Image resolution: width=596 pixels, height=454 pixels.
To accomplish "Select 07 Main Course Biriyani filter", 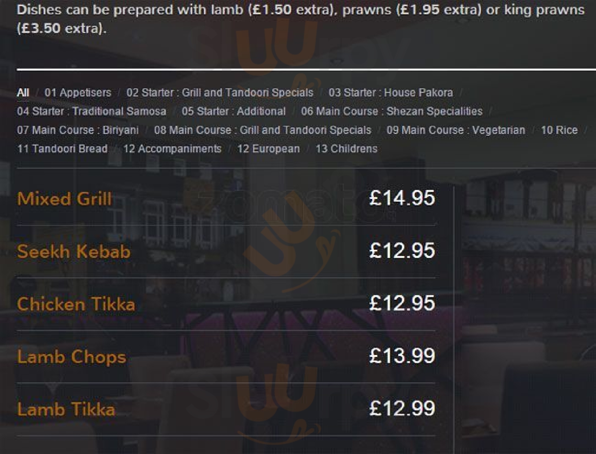I will pyautogui.click(x=78, y=130).
